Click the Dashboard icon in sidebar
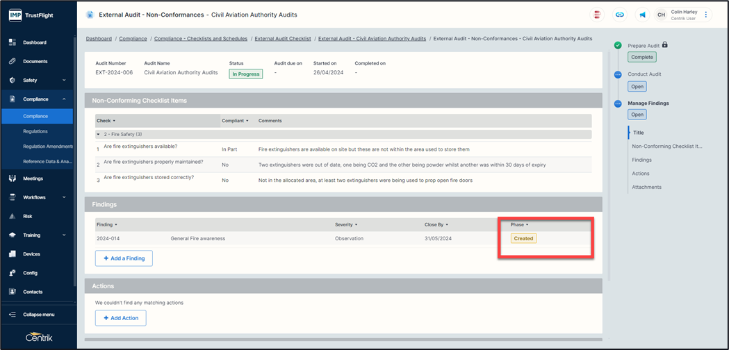Screen dimensions: 729x350 pyautogui.click(x=13, y=42)
